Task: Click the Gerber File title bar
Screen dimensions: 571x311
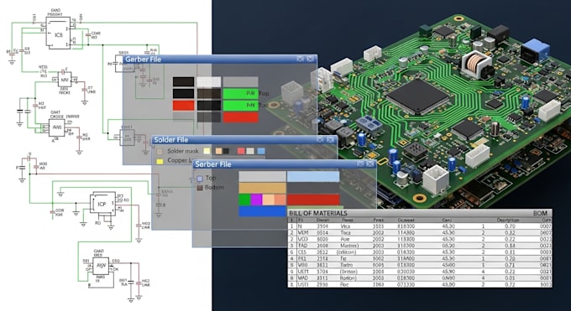Action: [220, 60]
